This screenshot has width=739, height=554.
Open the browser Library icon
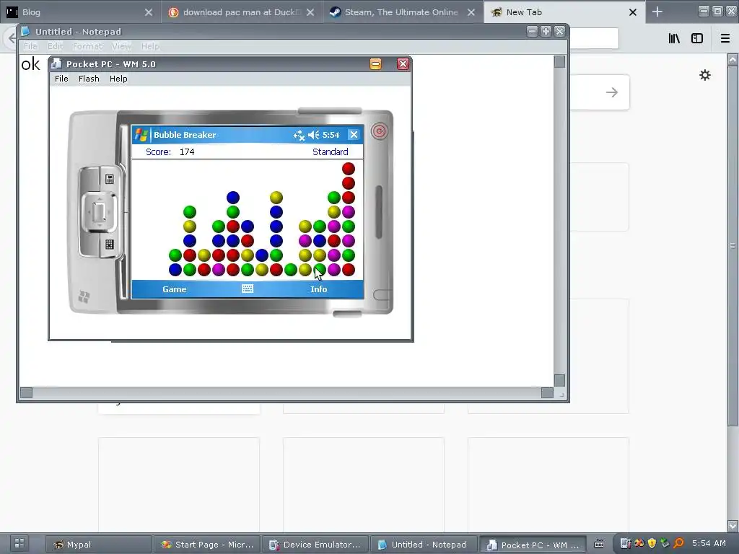(674, 38)
